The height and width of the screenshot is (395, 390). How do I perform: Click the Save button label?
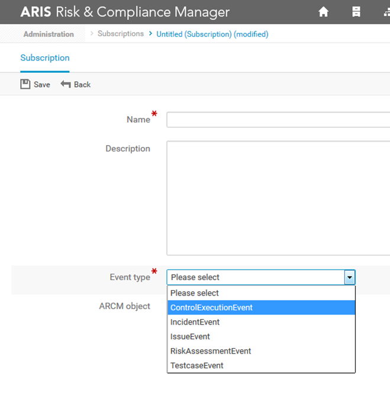point(42,85)
